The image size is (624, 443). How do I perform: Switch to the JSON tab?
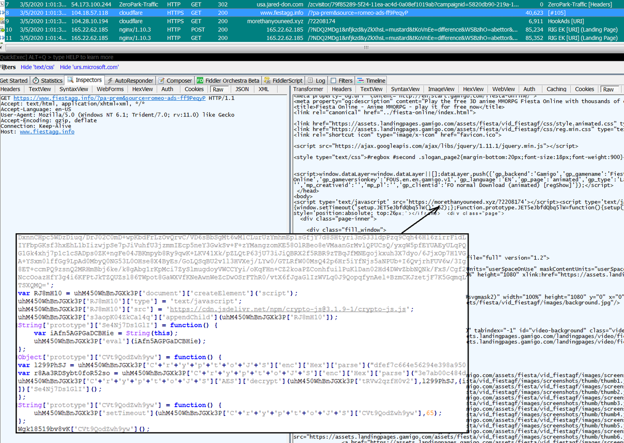point(242,89)
